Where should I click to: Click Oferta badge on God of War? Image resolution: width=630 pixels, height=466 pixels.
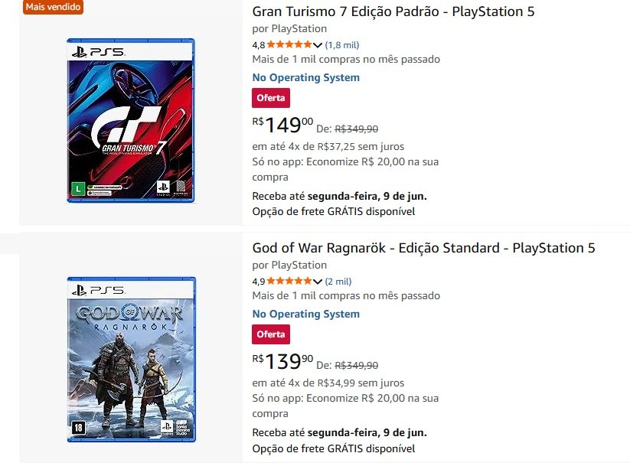(271, 334)
